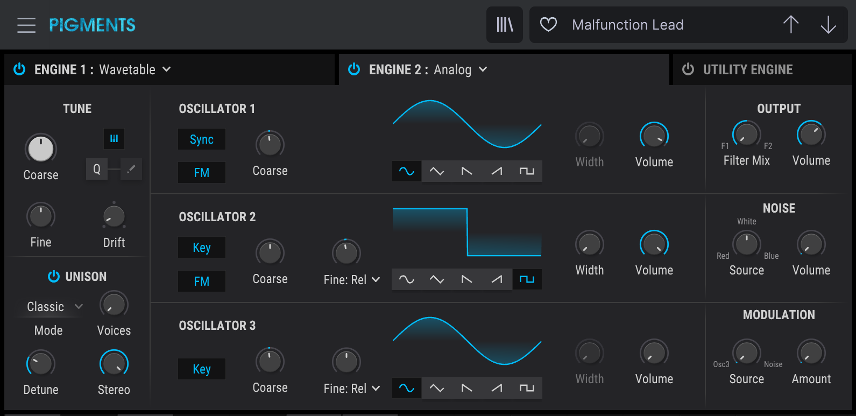Select triangle wave for Oscillator 3

(x=437, y=388)
